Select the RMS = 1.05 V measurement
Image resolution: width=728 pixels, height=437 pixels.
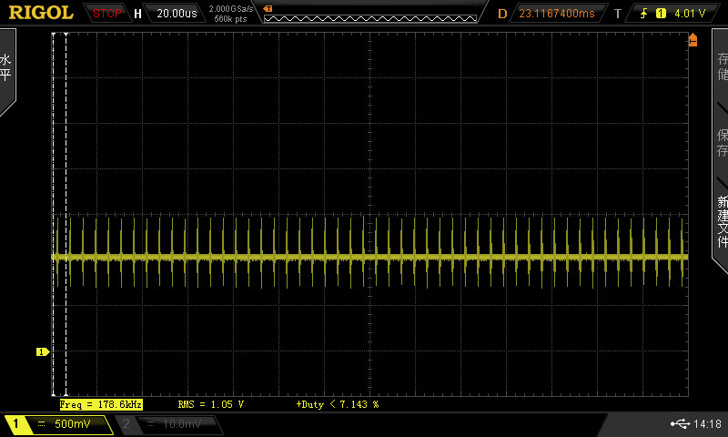pos(211,404)
